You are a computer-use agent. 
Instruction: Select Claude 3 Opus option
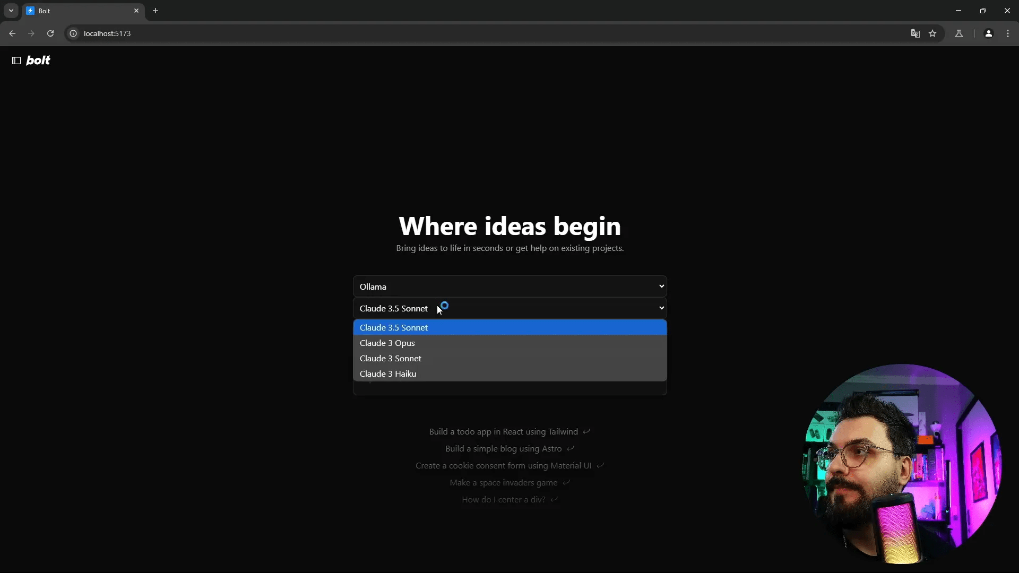point(509,343)
